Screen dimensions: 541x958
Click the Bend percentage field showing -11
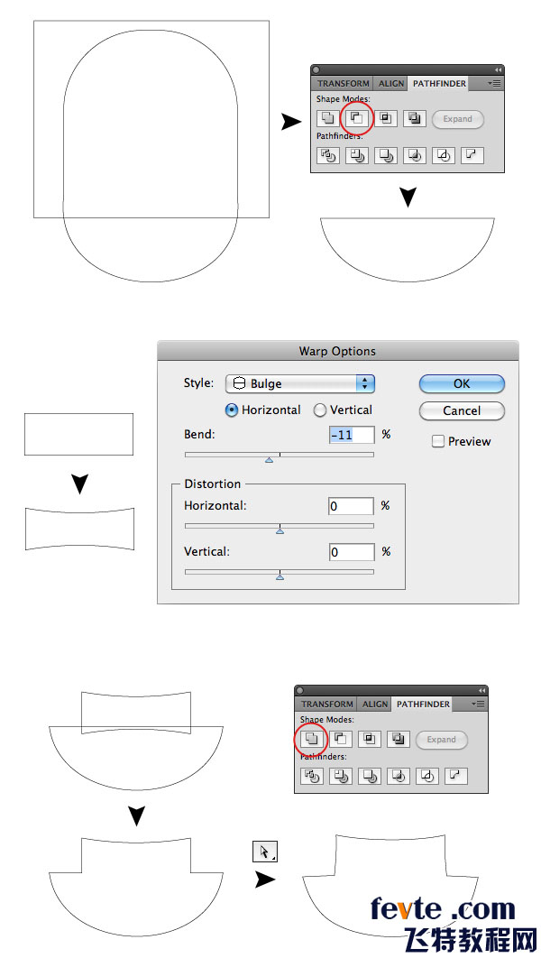tap(351, 435)
